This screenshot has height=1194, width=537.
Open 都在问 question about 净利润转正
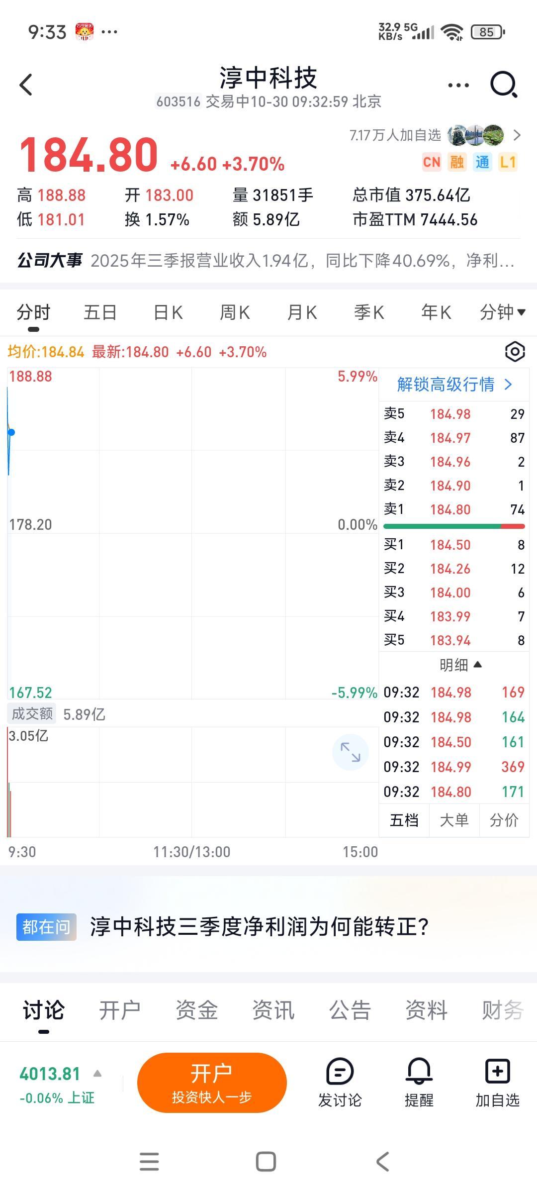click(268, 926)
